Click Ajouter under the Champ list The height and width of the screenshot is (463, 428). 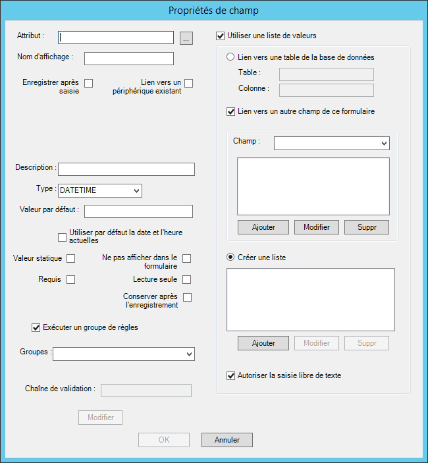[263, 227]
